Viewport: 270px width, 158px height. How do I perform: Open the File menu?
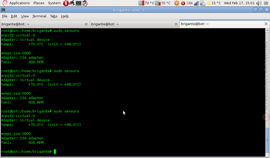[5, 16]
